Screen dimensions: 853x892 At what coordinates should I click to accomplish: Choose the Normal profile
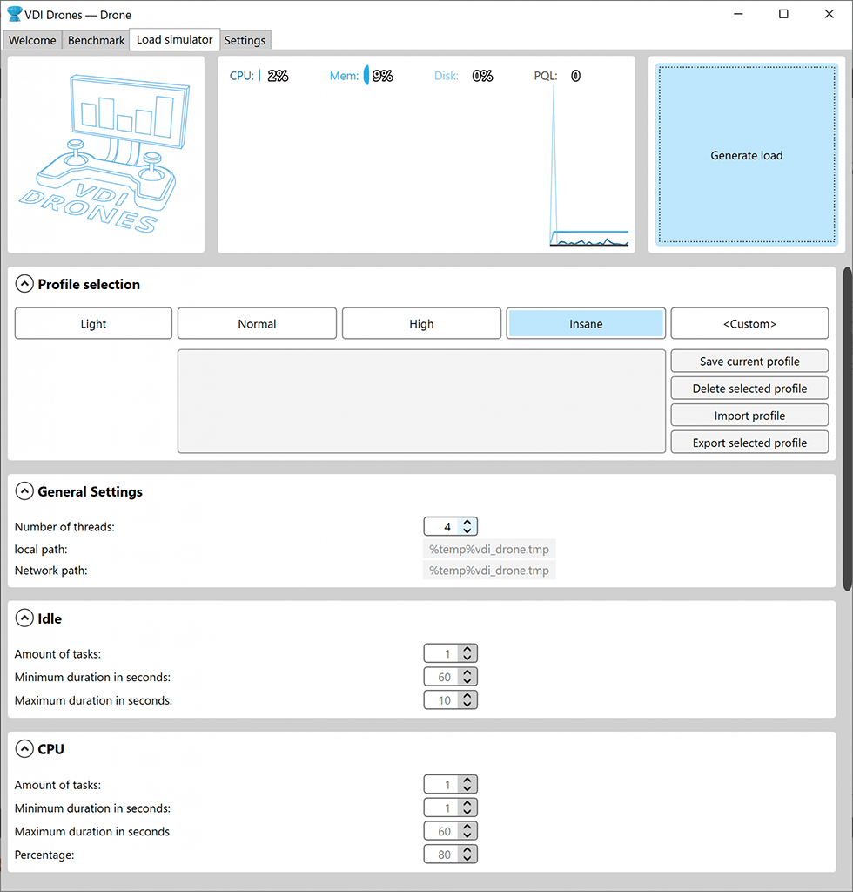(257, 323)
